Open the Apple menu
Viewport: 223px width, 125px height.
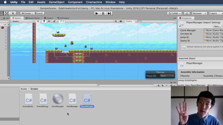pyautogui.click(x=5, y=2)
